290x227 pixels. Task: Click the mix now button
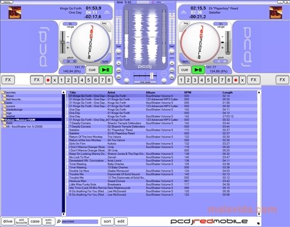point(145,82)
